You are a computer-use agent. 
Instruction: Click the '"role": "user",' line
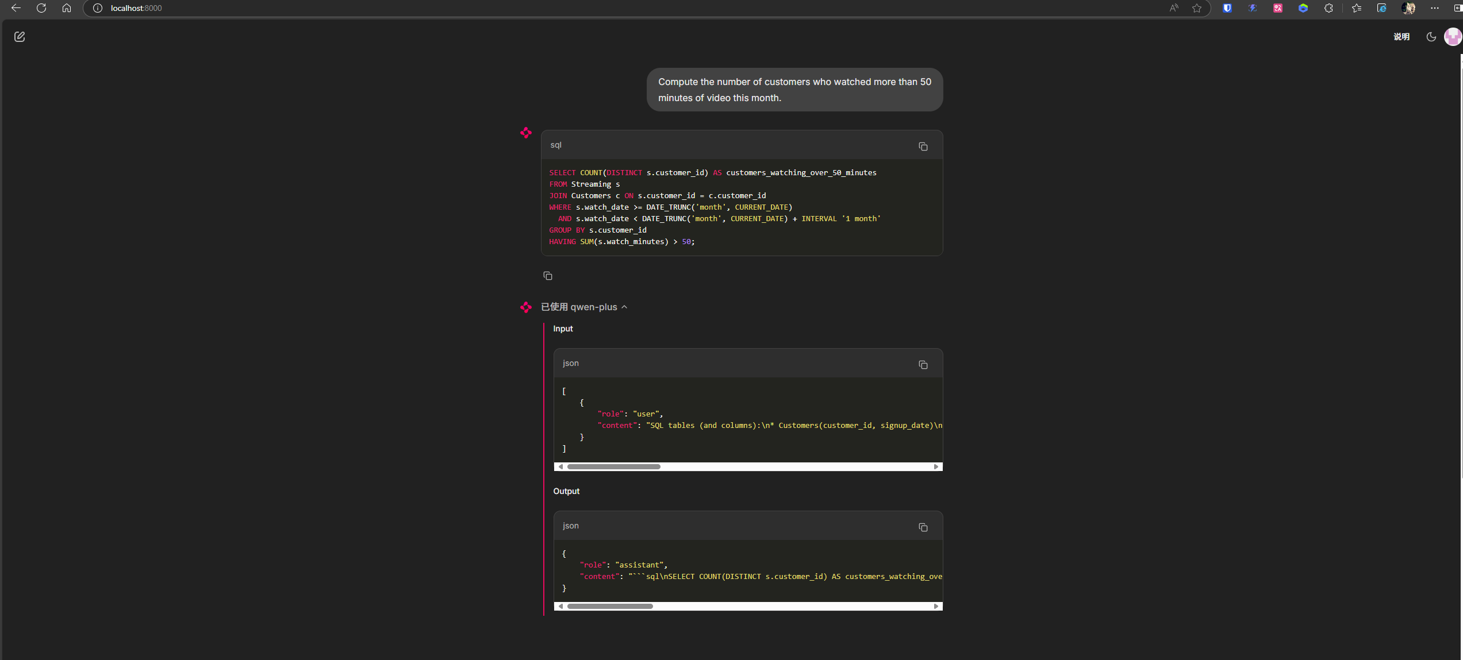coord(631,414)
